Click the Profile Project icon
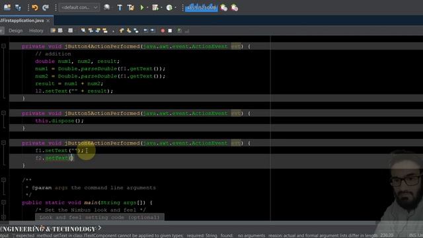This screenshot has height=238, width=423. click(169, 7)
